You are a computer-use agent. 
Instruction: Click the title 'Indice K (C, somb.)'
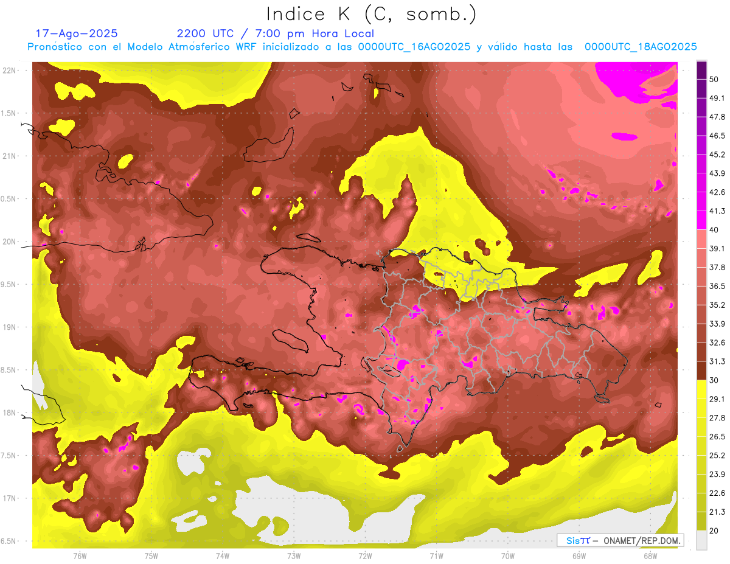(x=371, y=14)
